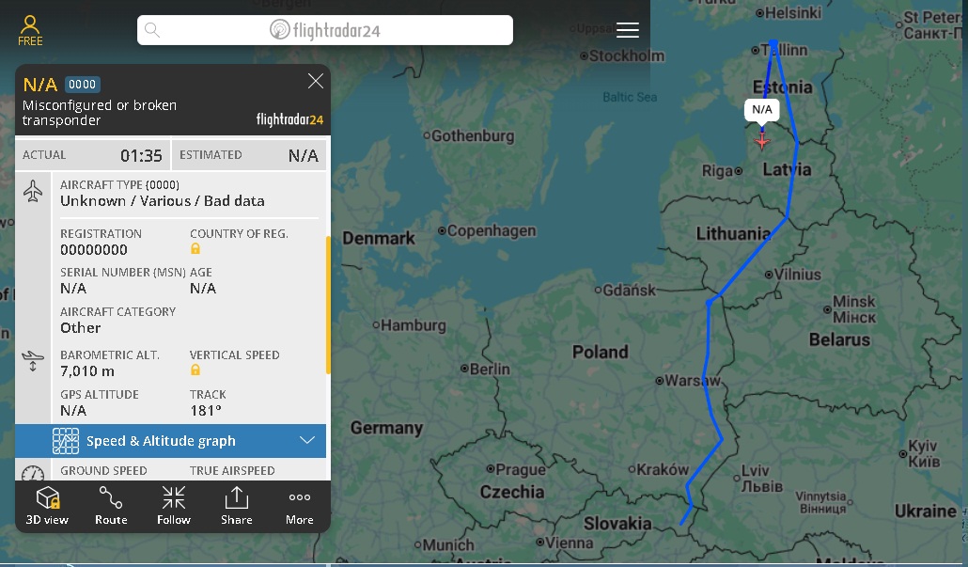Click the 0000 squawk badge
Image resolution: width=968 pixels, height=567 pixels.
(83, 85)
